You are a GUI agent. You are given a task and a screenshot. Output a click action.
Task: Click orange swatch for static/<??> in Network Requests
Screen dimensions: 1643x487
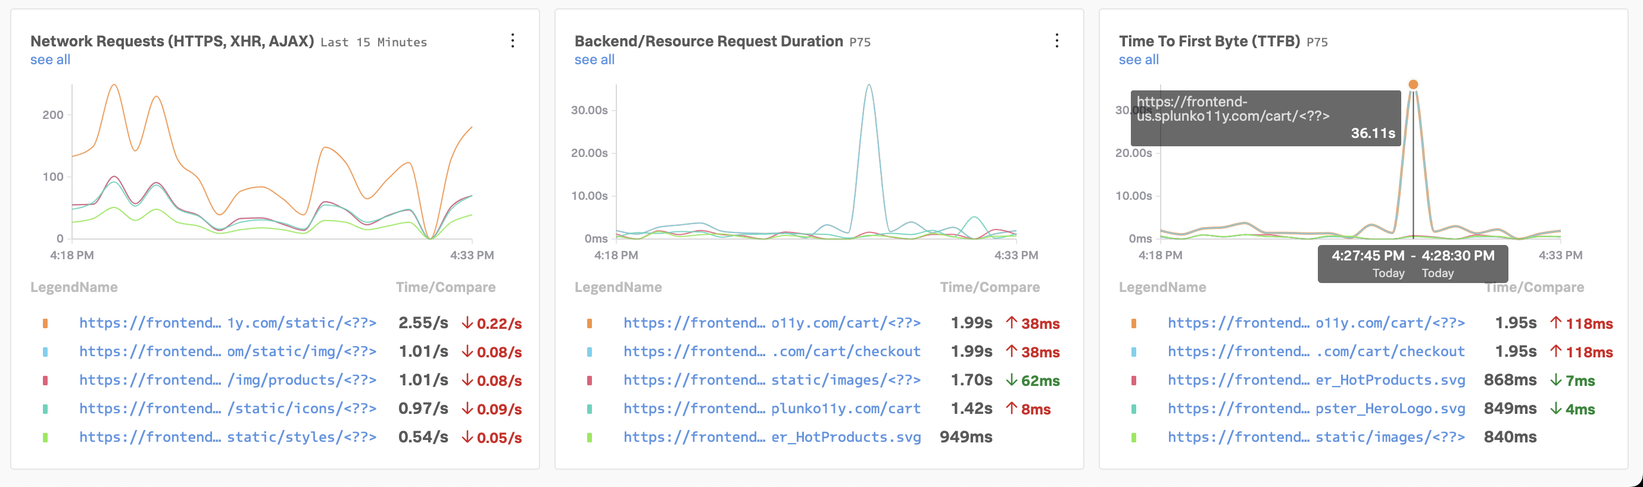coord(45,323)
